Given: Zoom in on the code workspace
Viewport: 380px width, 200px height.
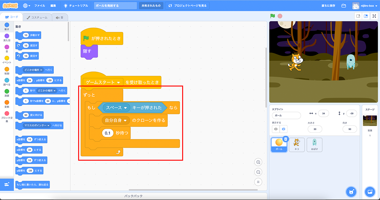Looking at the screenshot, I should pos(258,162).
